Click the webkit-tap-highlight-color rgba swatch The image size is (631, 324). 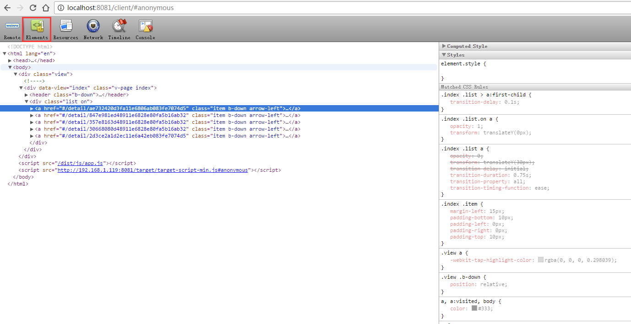(541, 260)
